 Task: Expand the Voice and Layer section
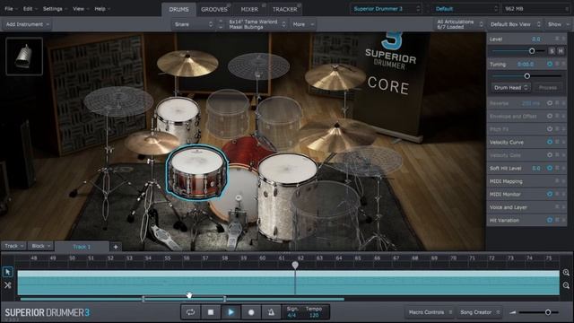[x=526, y=207]
